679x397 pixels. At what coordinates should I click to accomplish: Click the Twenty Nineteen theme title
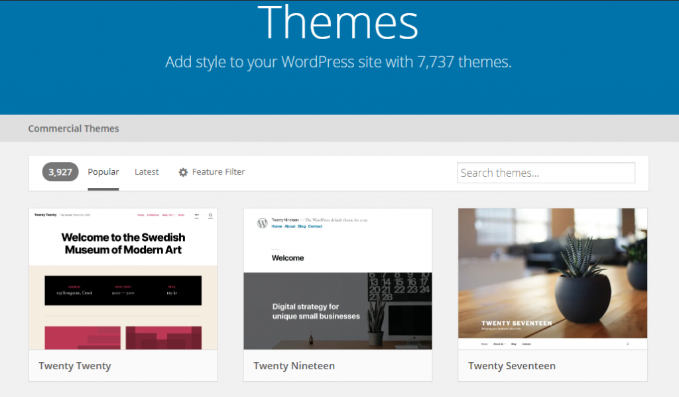(x=294, y=366)
